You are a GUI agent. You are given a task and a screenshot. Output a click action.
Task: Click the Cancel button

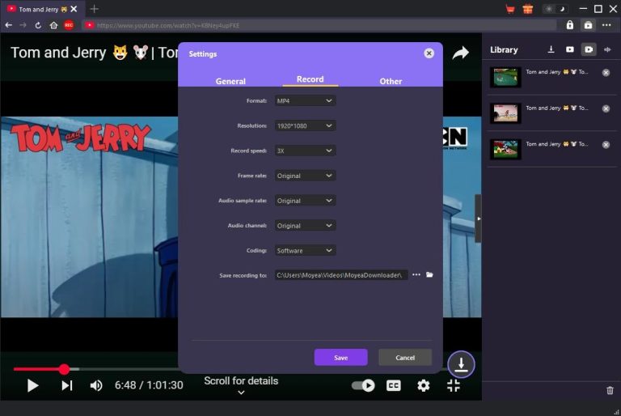(x=405, y=358)
